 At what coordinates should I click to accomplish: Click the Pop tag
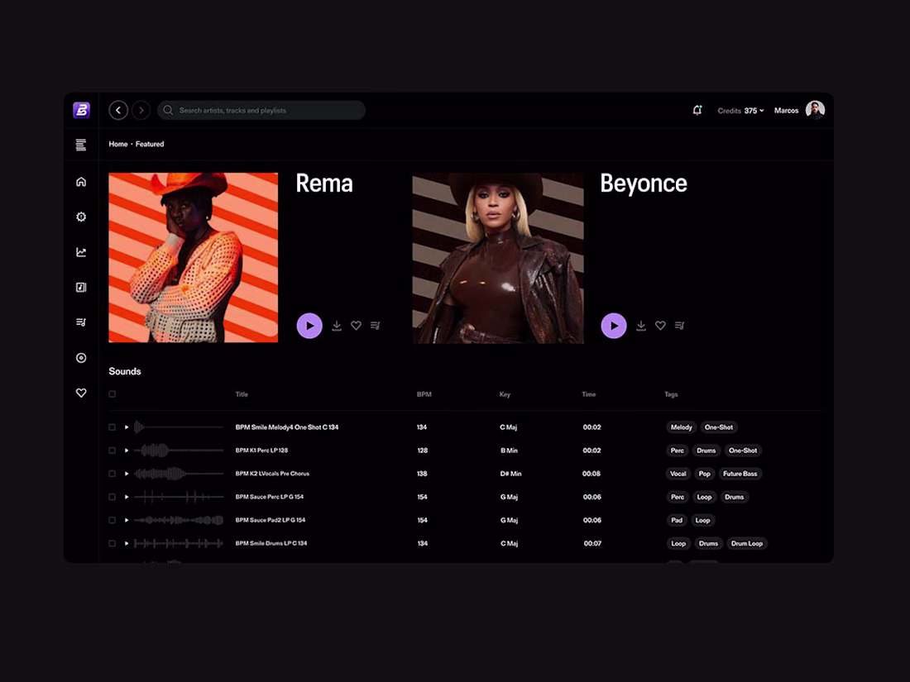705,474
